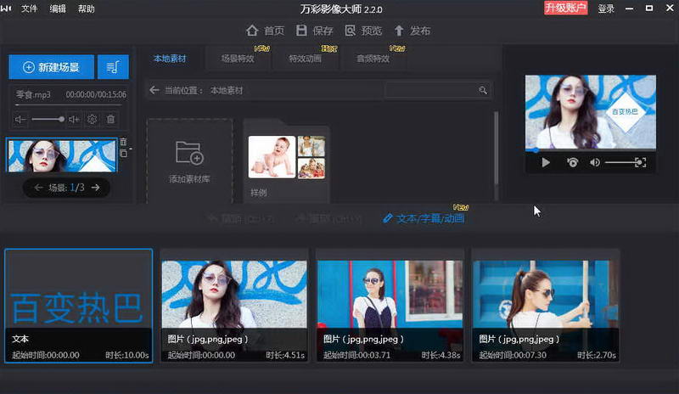This screenshot has width=679, height=394.
Task: Select image clip starting at 00:03.71
Action: pos(390,306)
